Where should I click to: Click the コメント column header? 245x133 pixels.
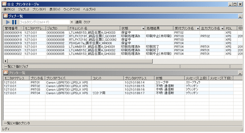[108, 78]
